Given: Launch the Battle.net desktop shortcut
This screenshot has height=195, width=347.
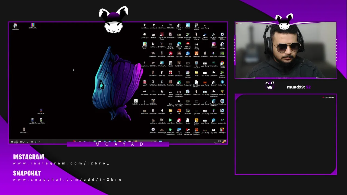Looking at the screenshot, I should click(x=188, y=54).
